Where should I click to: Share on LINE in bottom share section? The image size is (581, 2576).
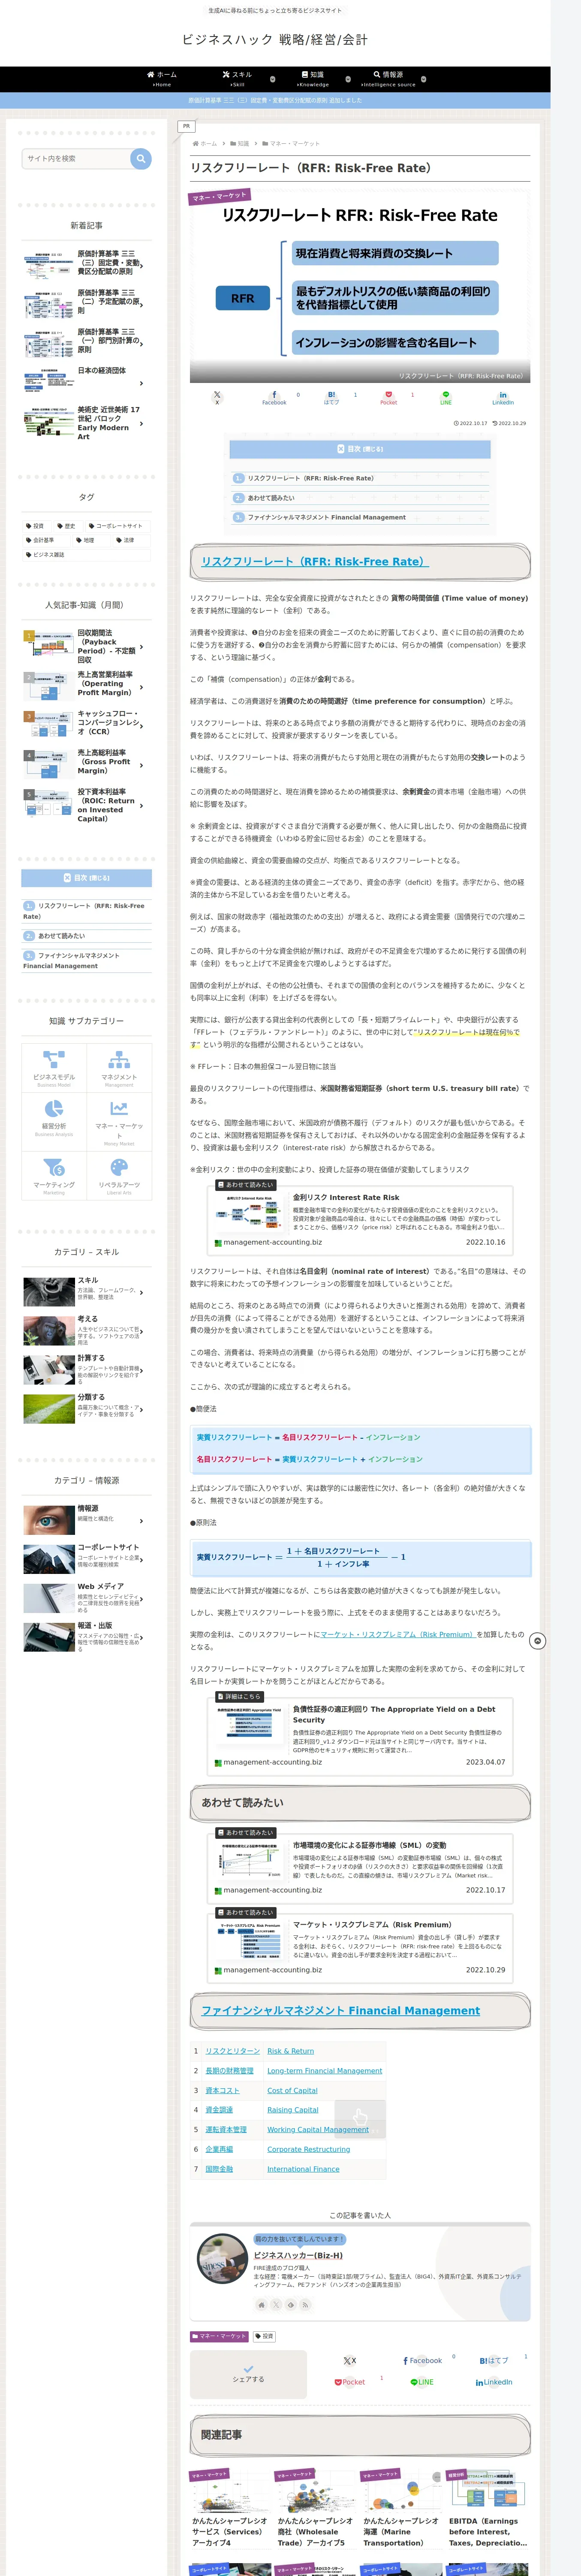pyautogui.click(x=422, y=2382)
